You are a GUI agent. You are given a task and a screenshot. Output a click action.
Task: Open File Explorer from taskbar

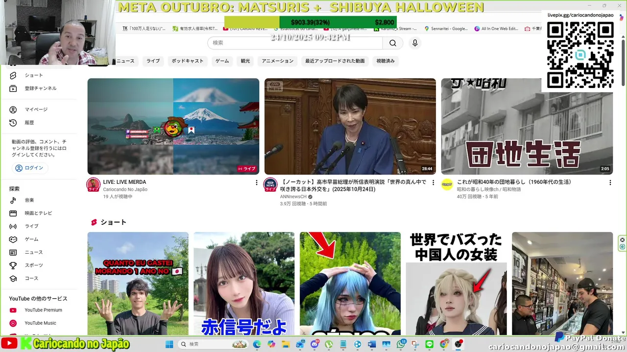coord(286,344)
